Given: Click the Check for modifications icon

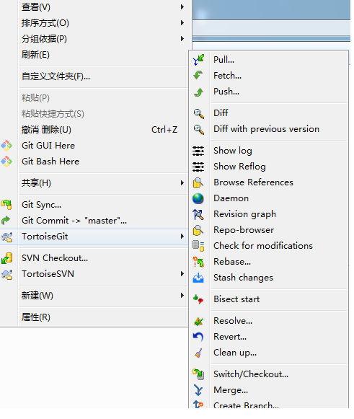Looking at the screenshot, I should (x=198, y=246).
